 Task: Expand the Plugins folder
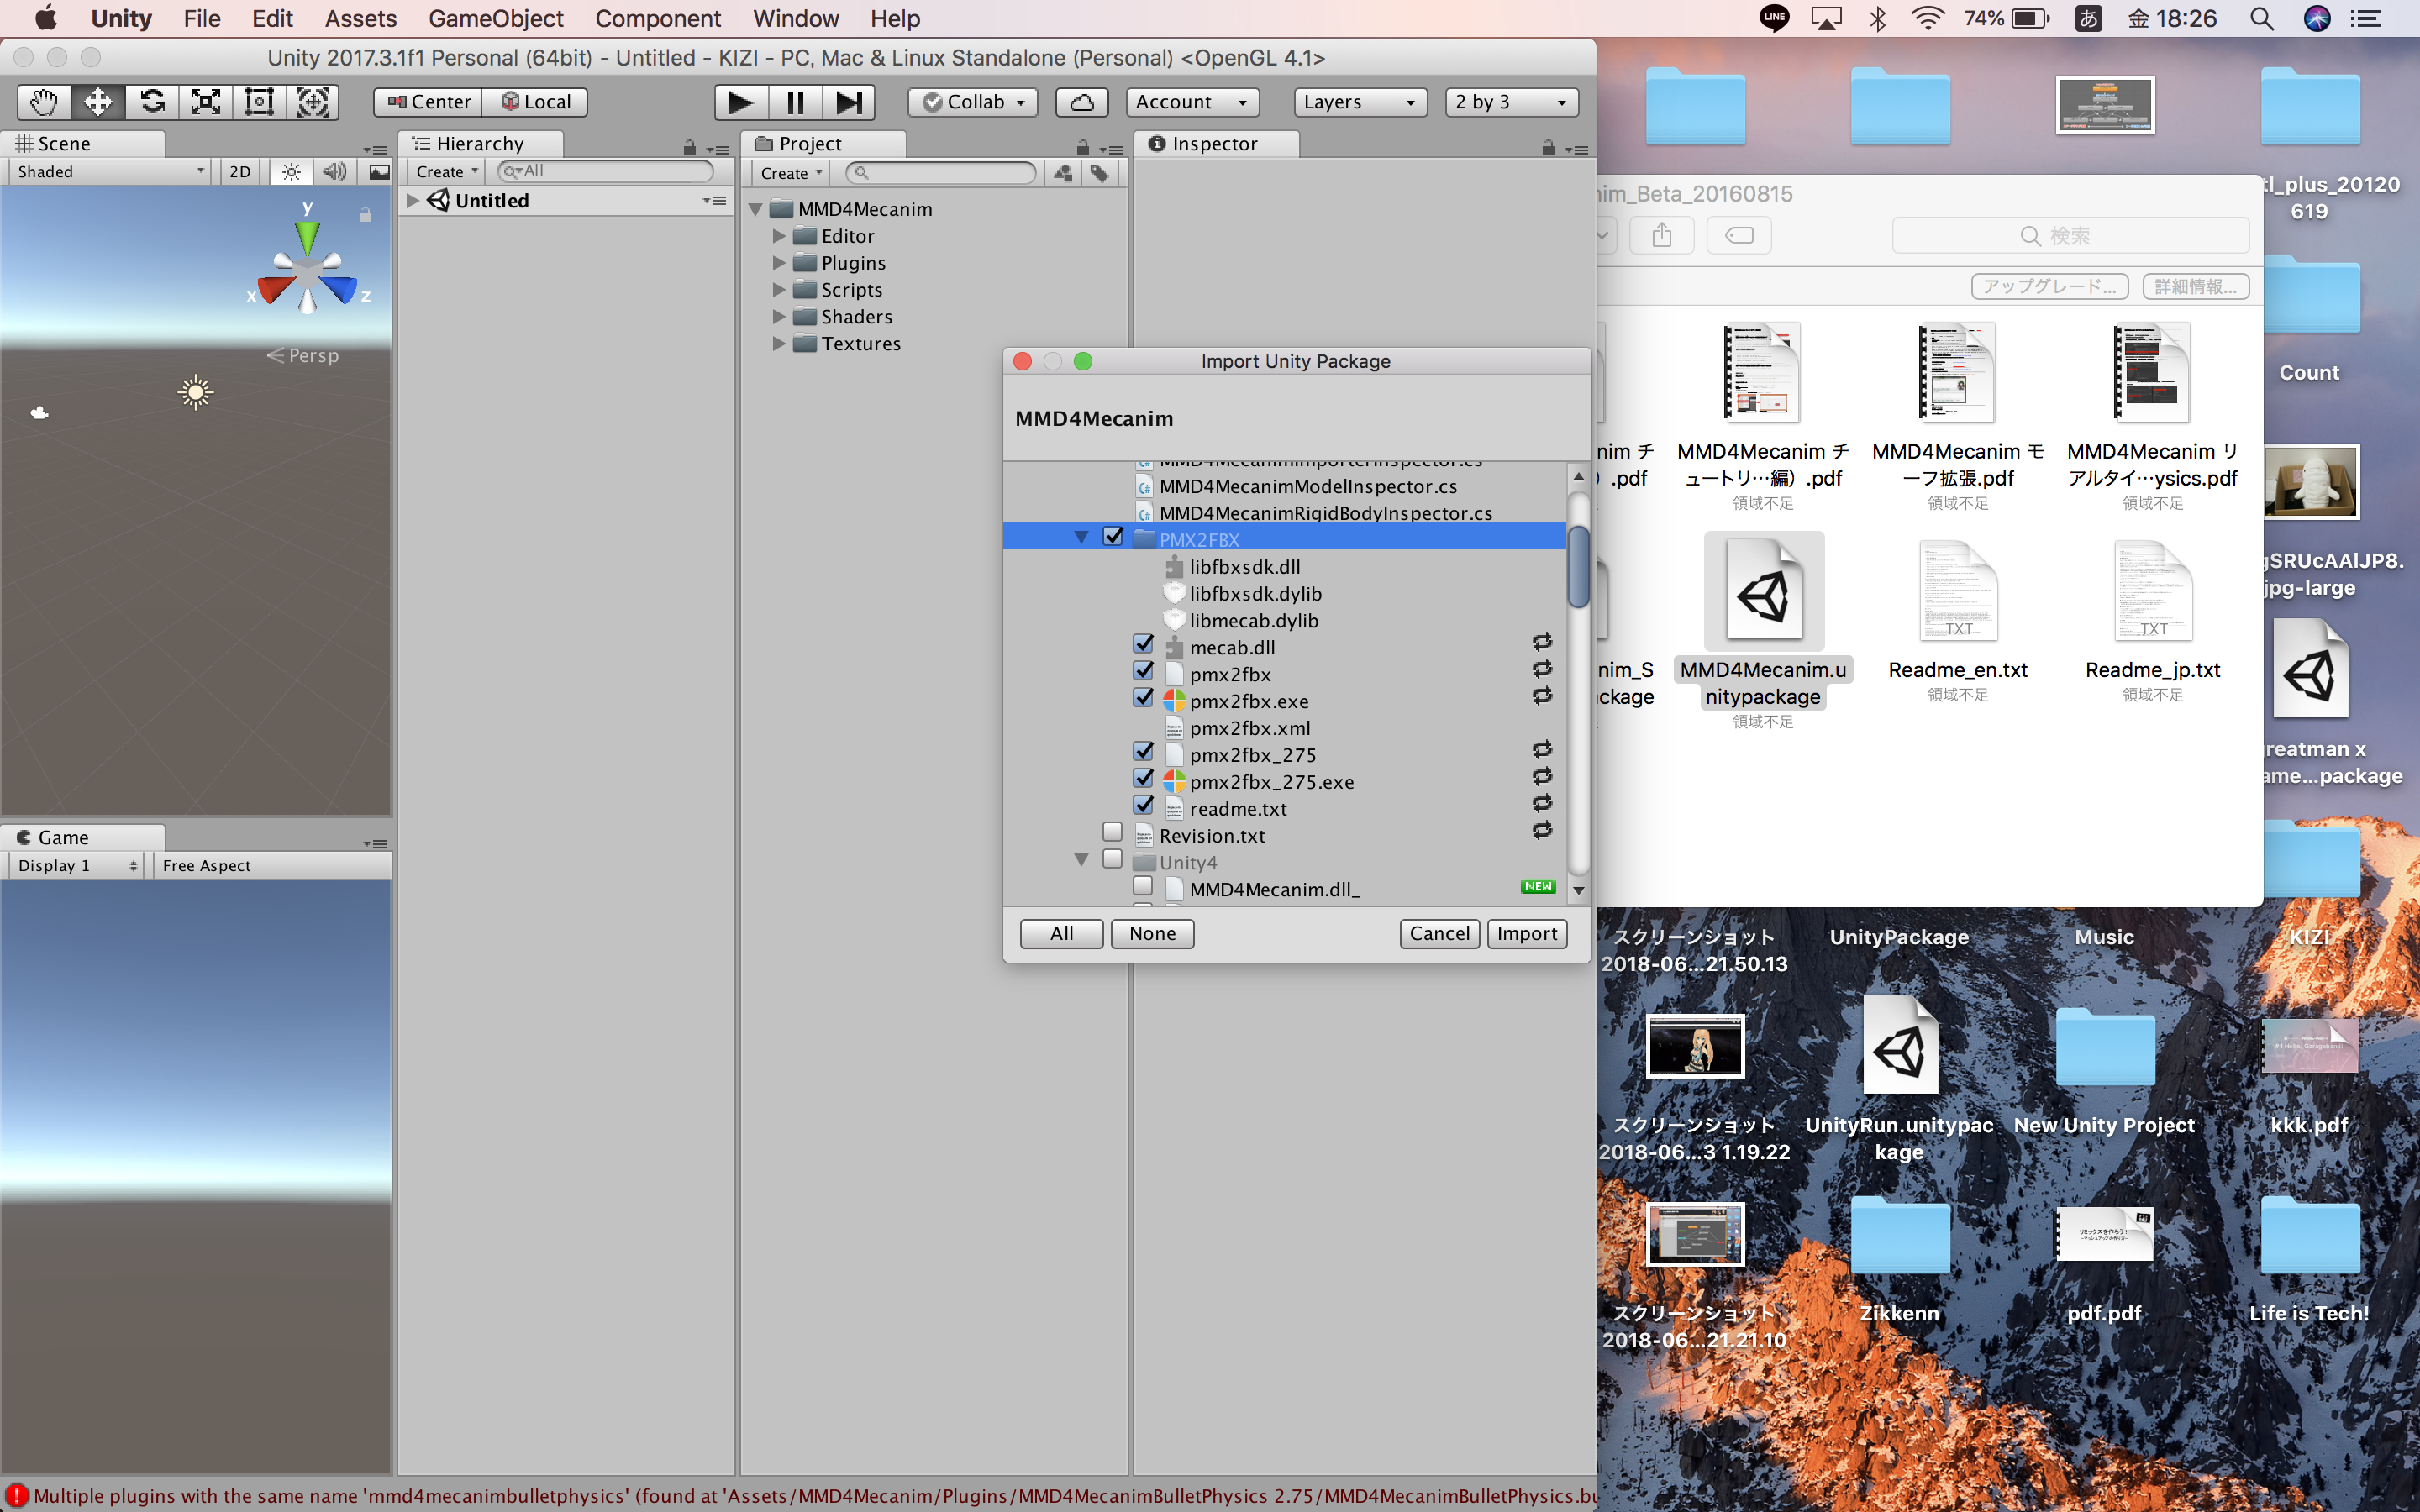point(779,263)
